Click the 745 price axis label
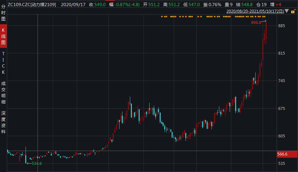The height and width of the screenshot is (172, 298). click(x=281, y=81)
